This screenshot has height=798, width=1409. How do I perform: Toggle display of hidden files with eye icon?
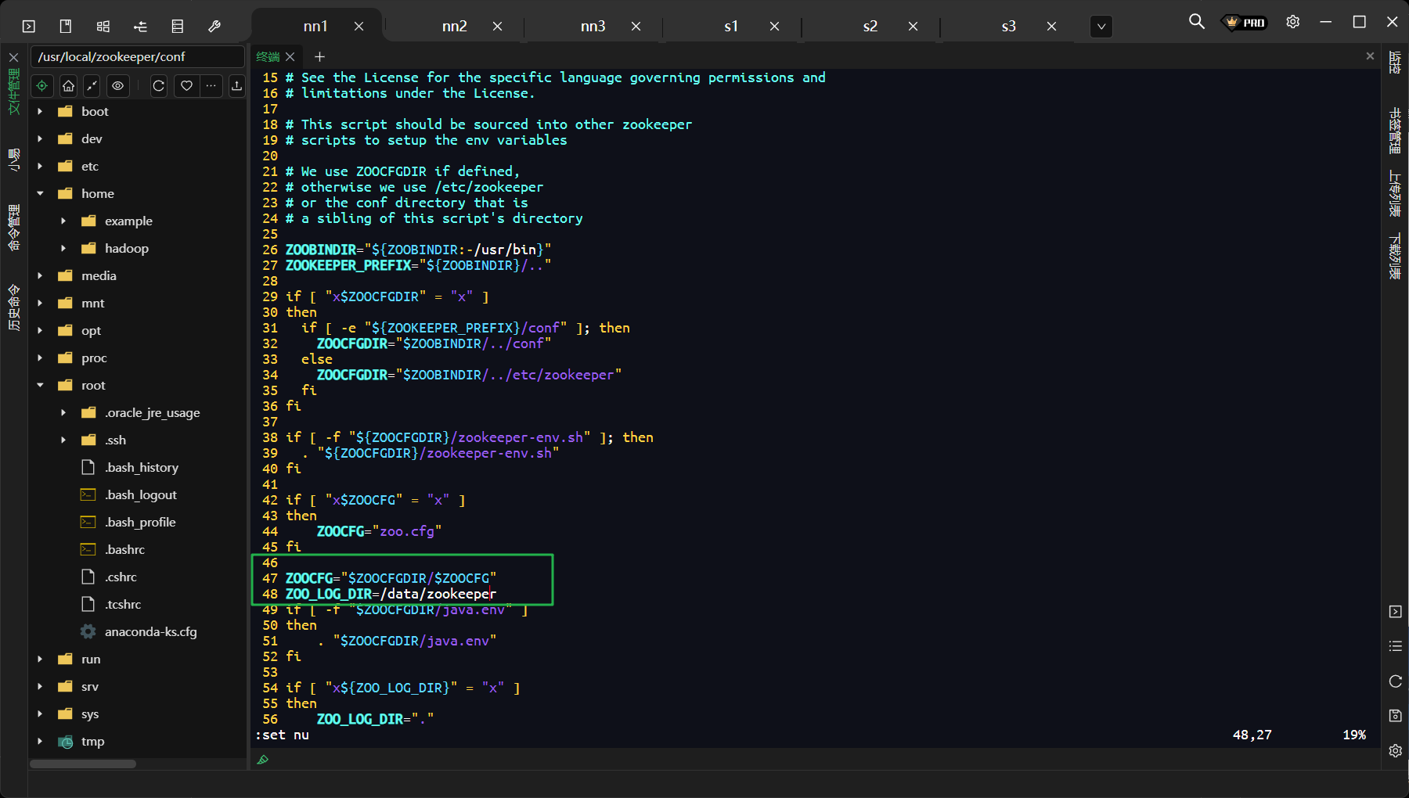[x=117, y=86]
